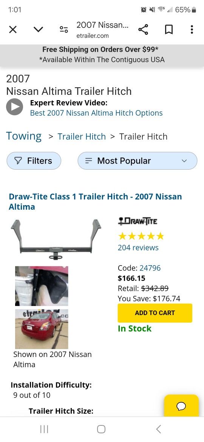
Task: Open Best 2007 Nissan Altima Hitch Options link
Action: coord(96,113)
